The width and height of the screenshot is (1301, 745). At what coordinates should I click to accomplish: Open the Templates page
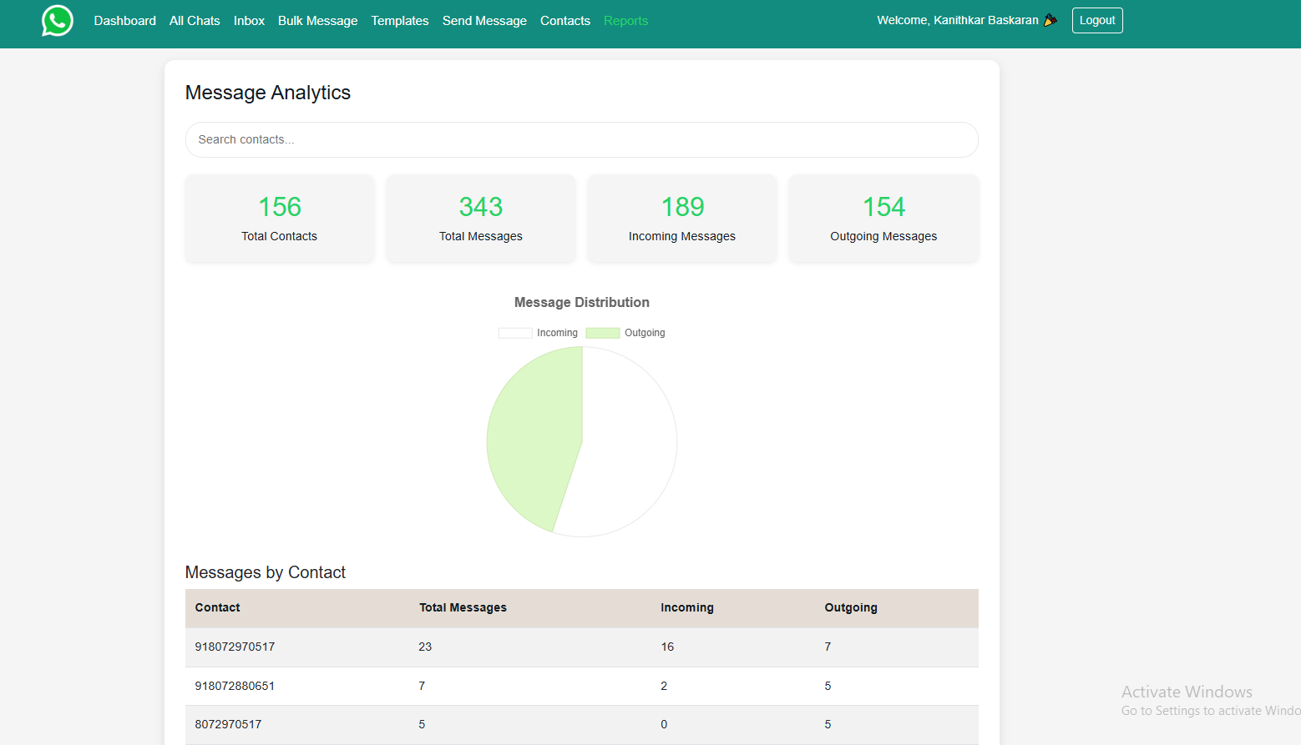click(399, 20)
